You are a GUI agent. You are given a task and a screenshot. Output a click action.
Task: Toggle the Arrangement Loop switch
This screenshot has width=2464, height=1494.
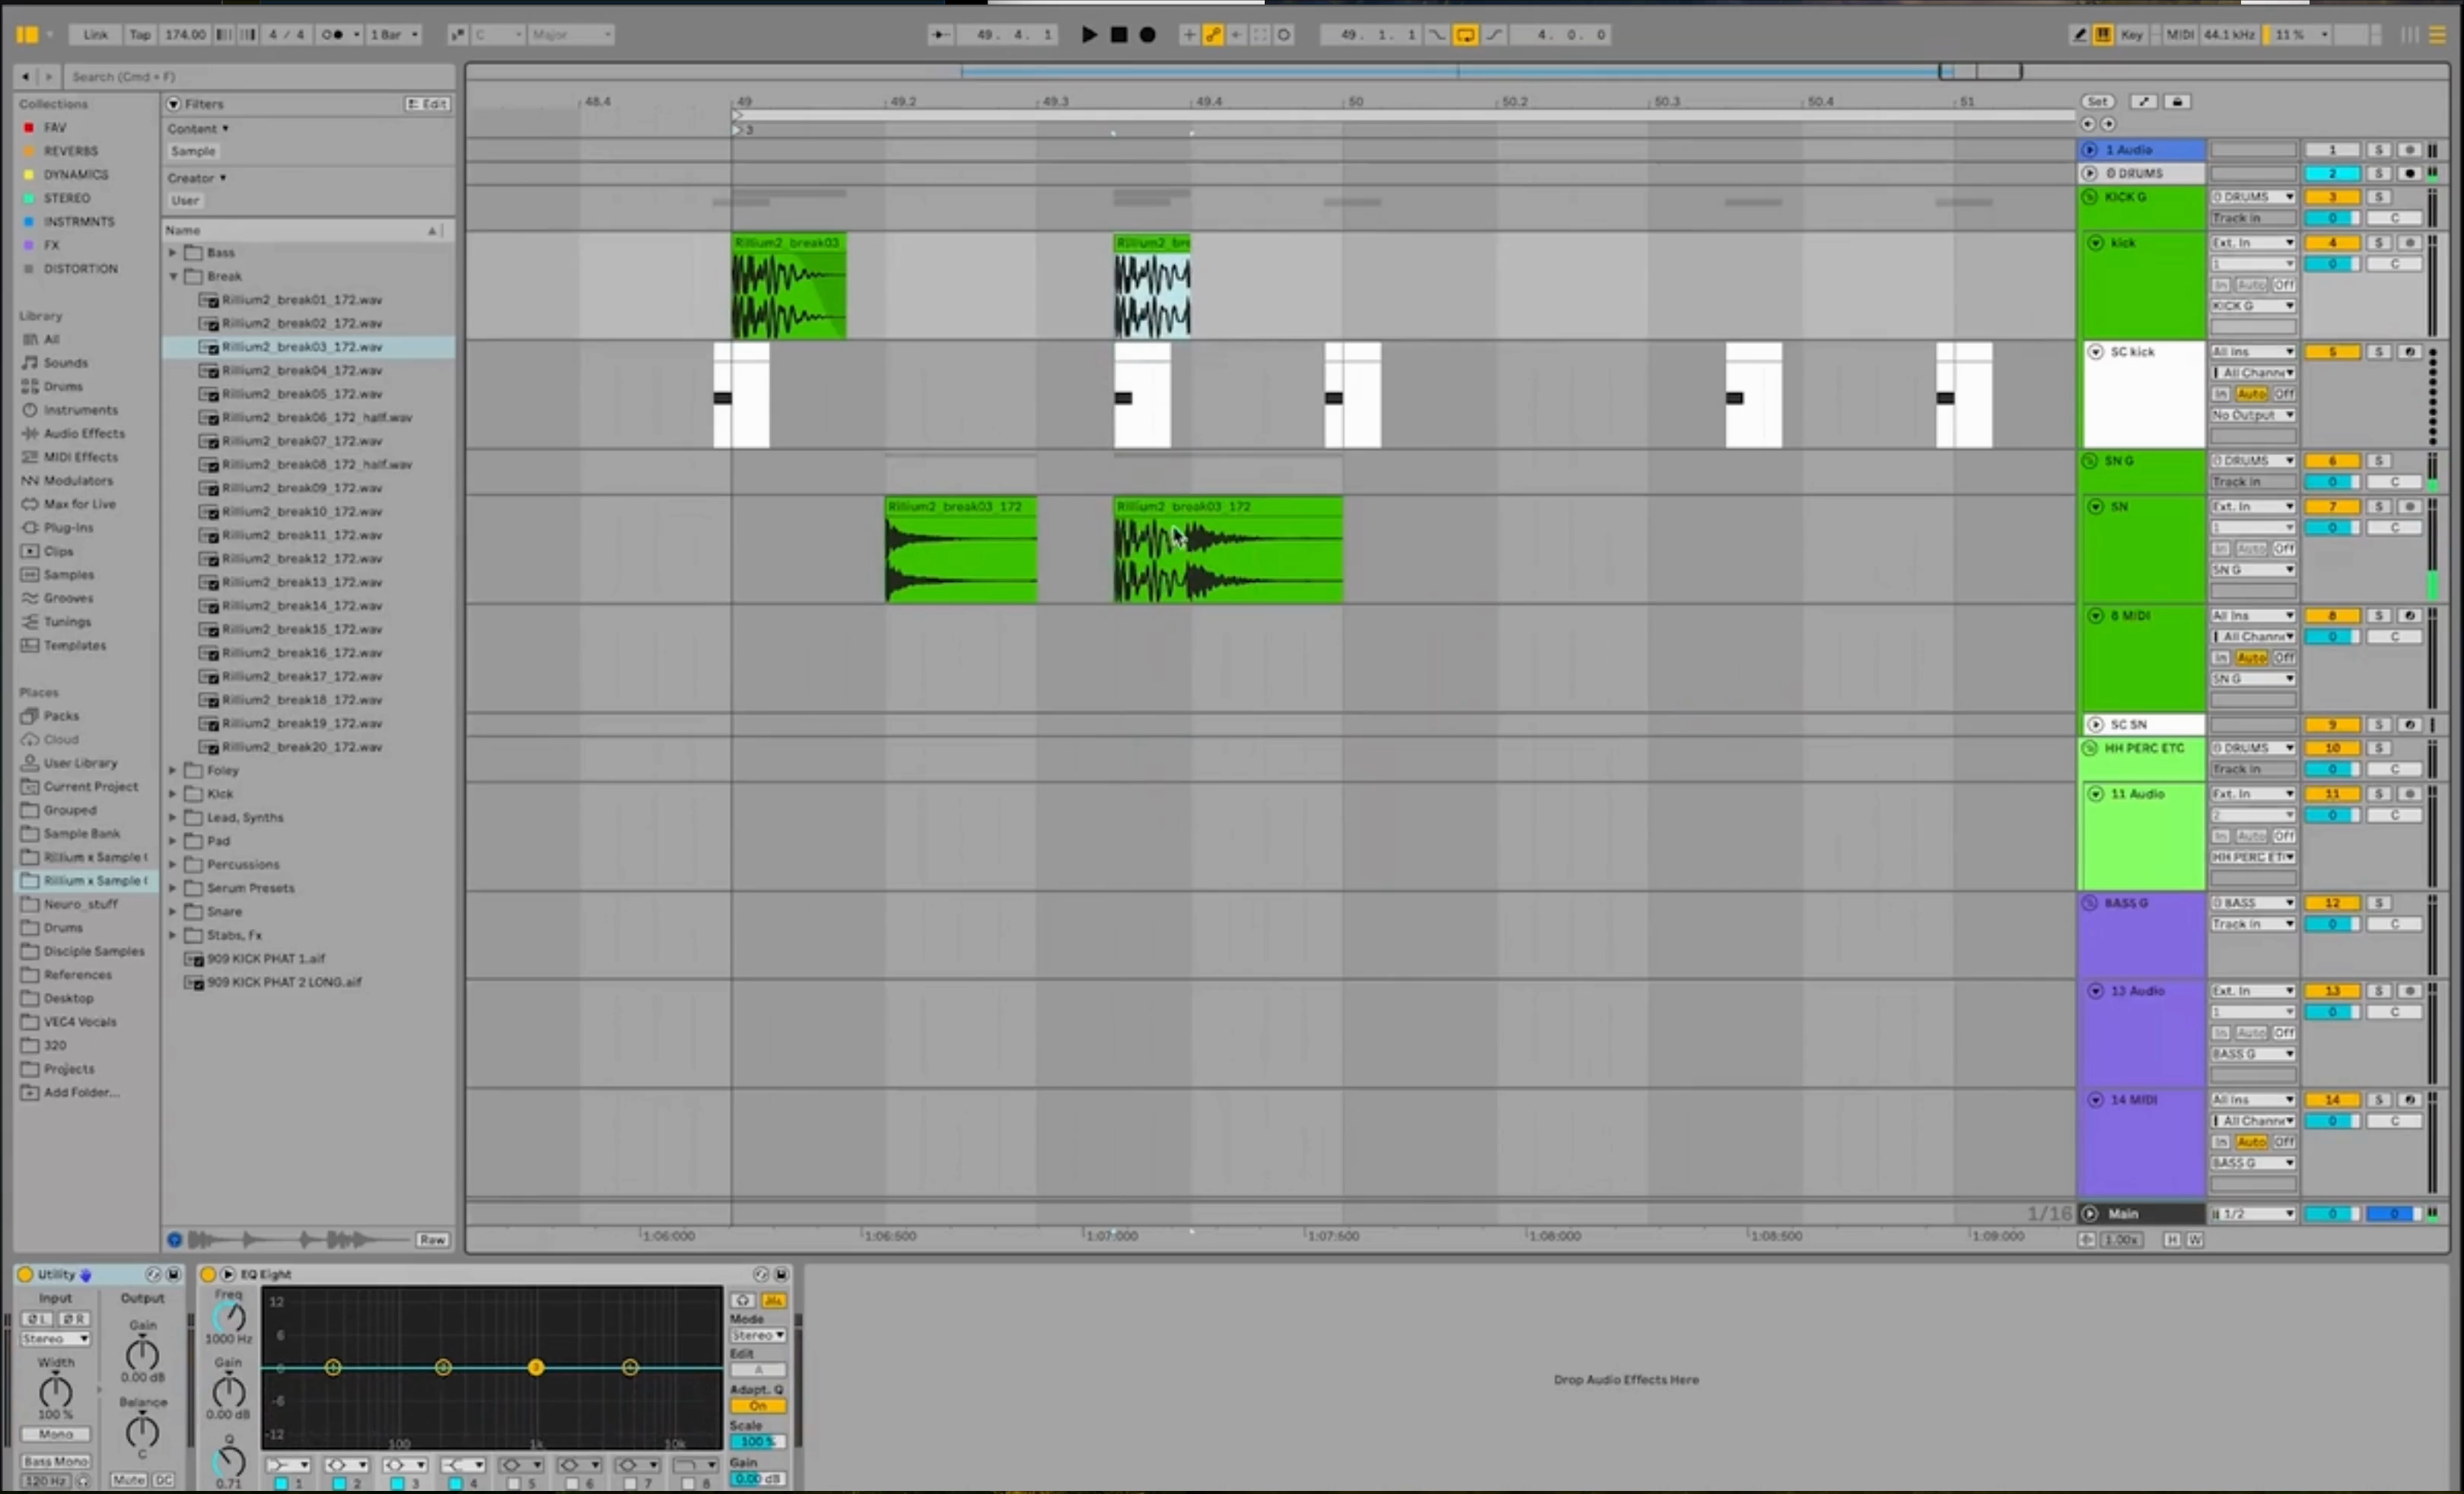(1465, 35)
